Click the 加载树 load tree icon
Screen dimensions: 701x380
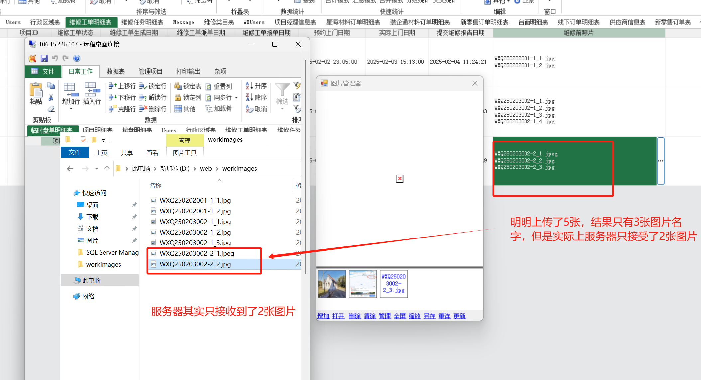coord(208,109)
